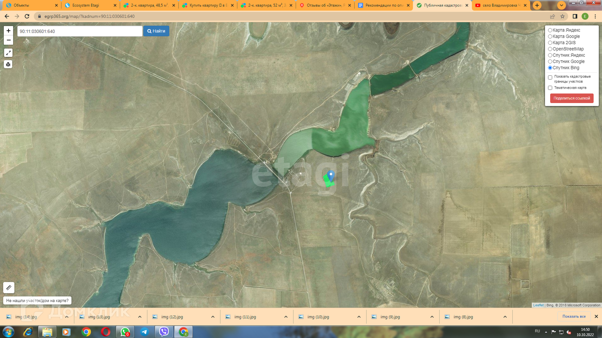Enable the Тематическая карта checkbox

point(550,88)
